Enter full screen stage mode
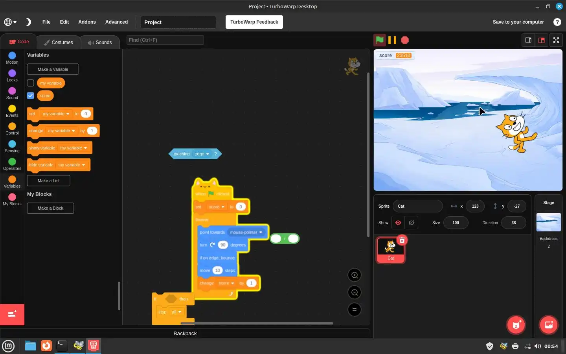The image size is (566, 354). 556,40
